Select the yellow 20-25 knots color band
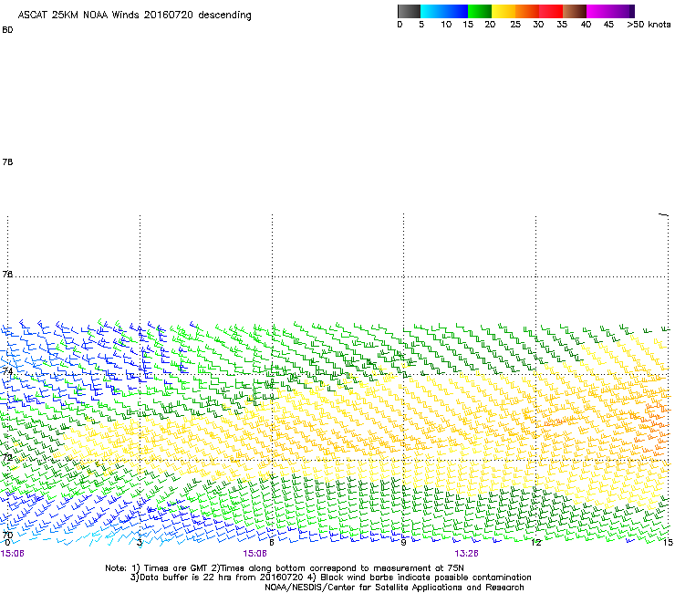675x593 pixels. tap(504, 11)
